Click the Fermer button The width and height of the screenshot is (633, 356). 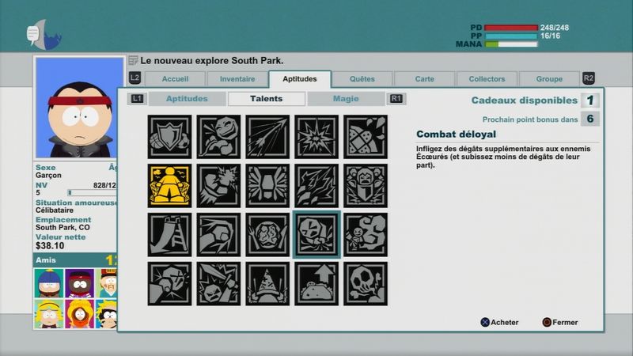[x=560, y=322]
